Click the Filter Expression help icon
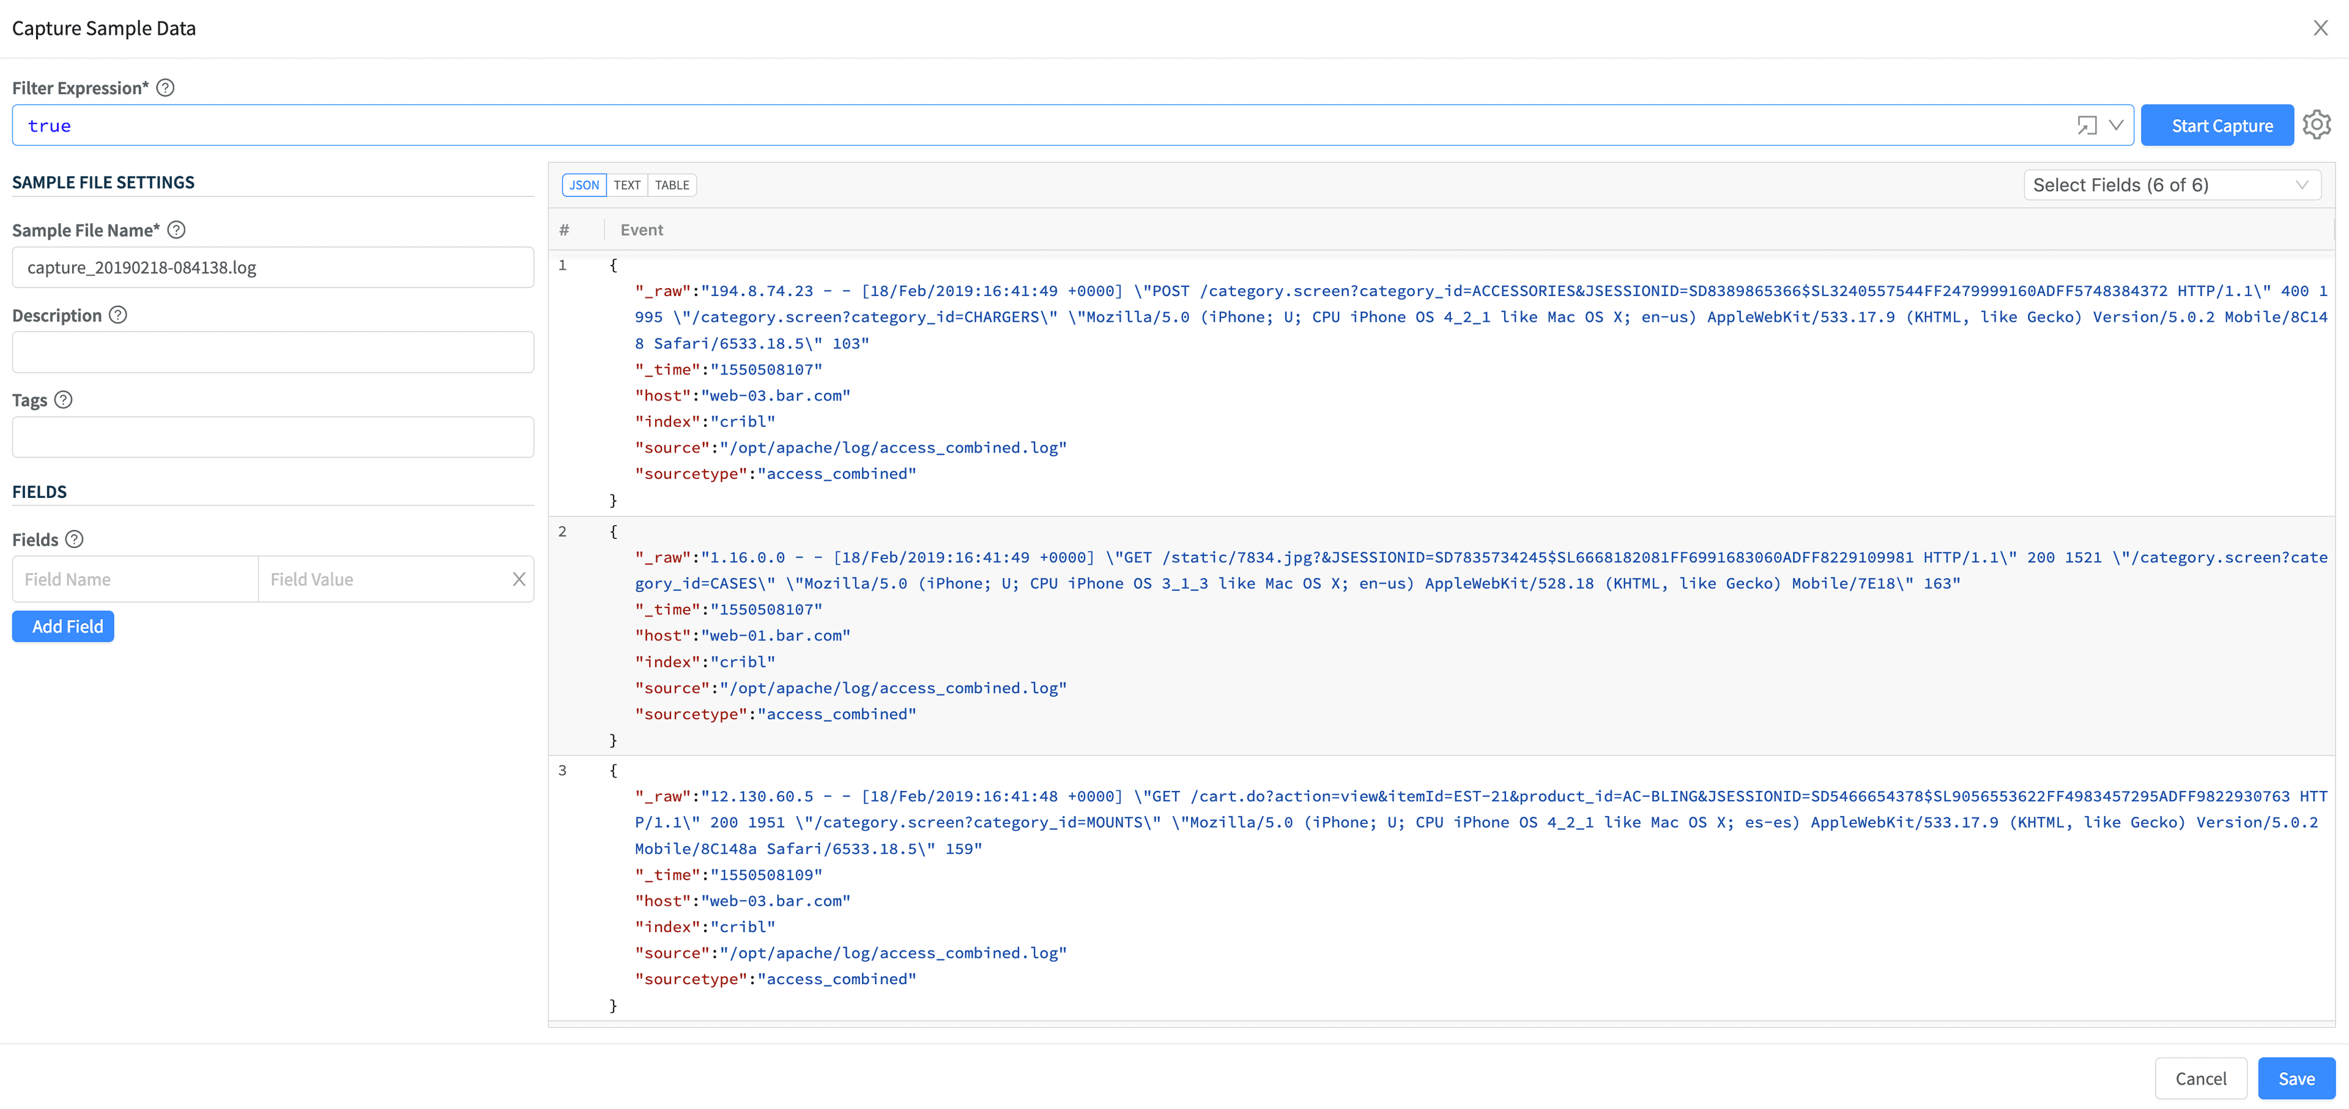2349x1109 pixels. click(x=165, y=87)
